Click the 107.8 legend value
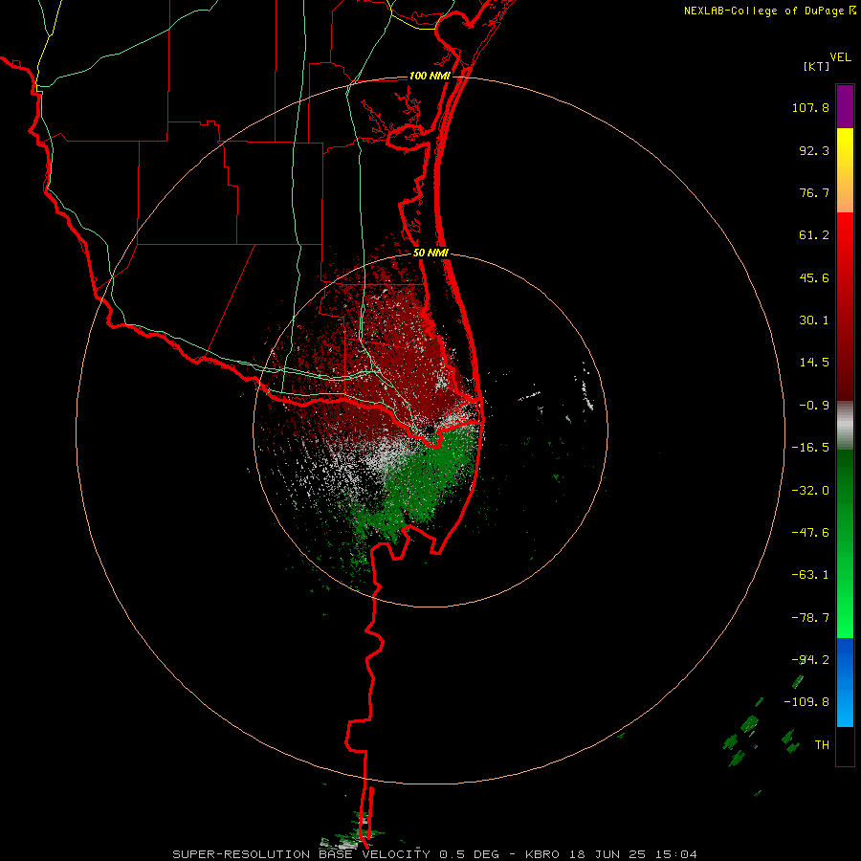This screenshot has width=861, height=861. [x=810, y=107]
